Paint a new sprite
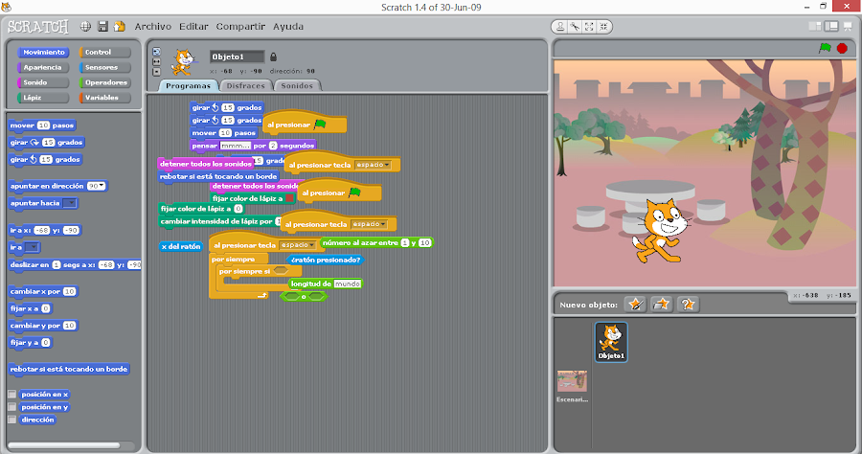The image size is (862, 454). click(x=636, y=304)
